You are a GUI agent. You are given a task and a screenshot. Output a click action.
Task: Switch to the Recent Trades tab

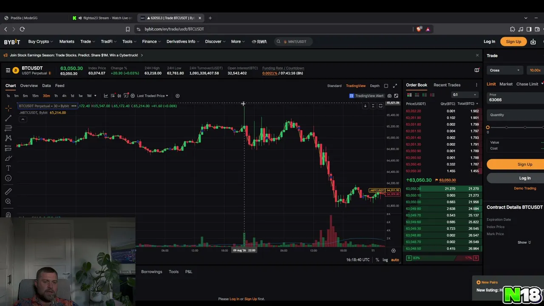pos(447,85)
